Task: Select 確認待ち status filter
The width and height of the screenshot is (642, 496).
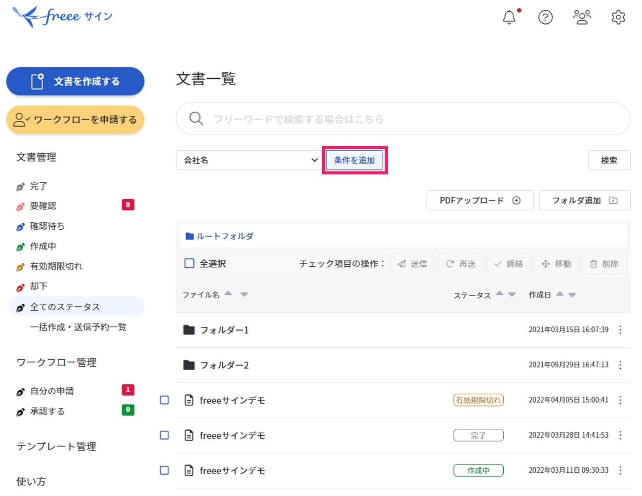Action: click(x=47, y=226)
